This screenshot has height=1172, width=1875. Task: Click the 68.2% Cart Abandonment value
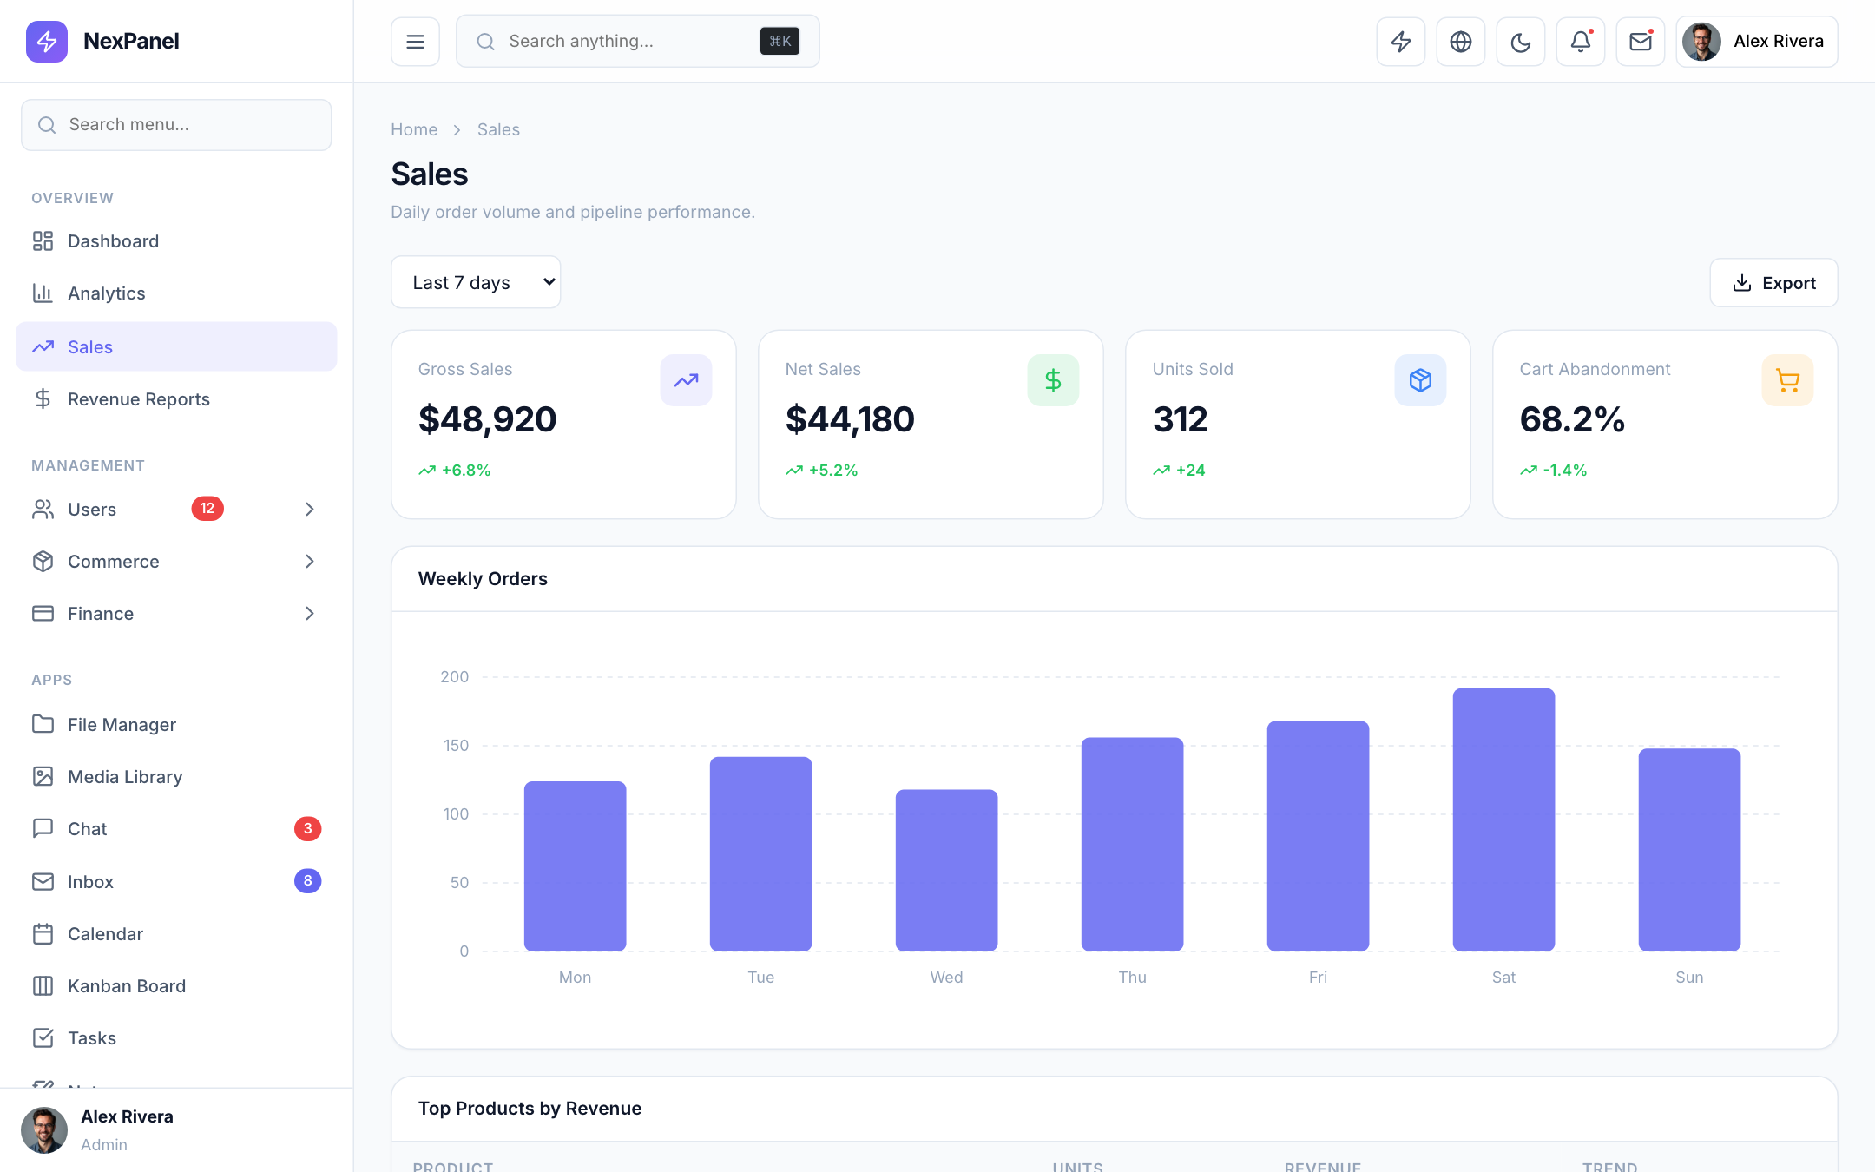tap(1572, 419)
